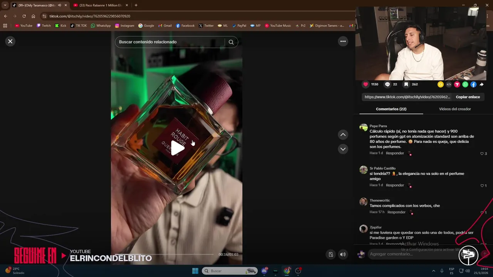The width and height of the screenshot is (493, 277).
Task: Share video to WhatsApp icon
Action: pyautogui.click(x=465, y=84)
